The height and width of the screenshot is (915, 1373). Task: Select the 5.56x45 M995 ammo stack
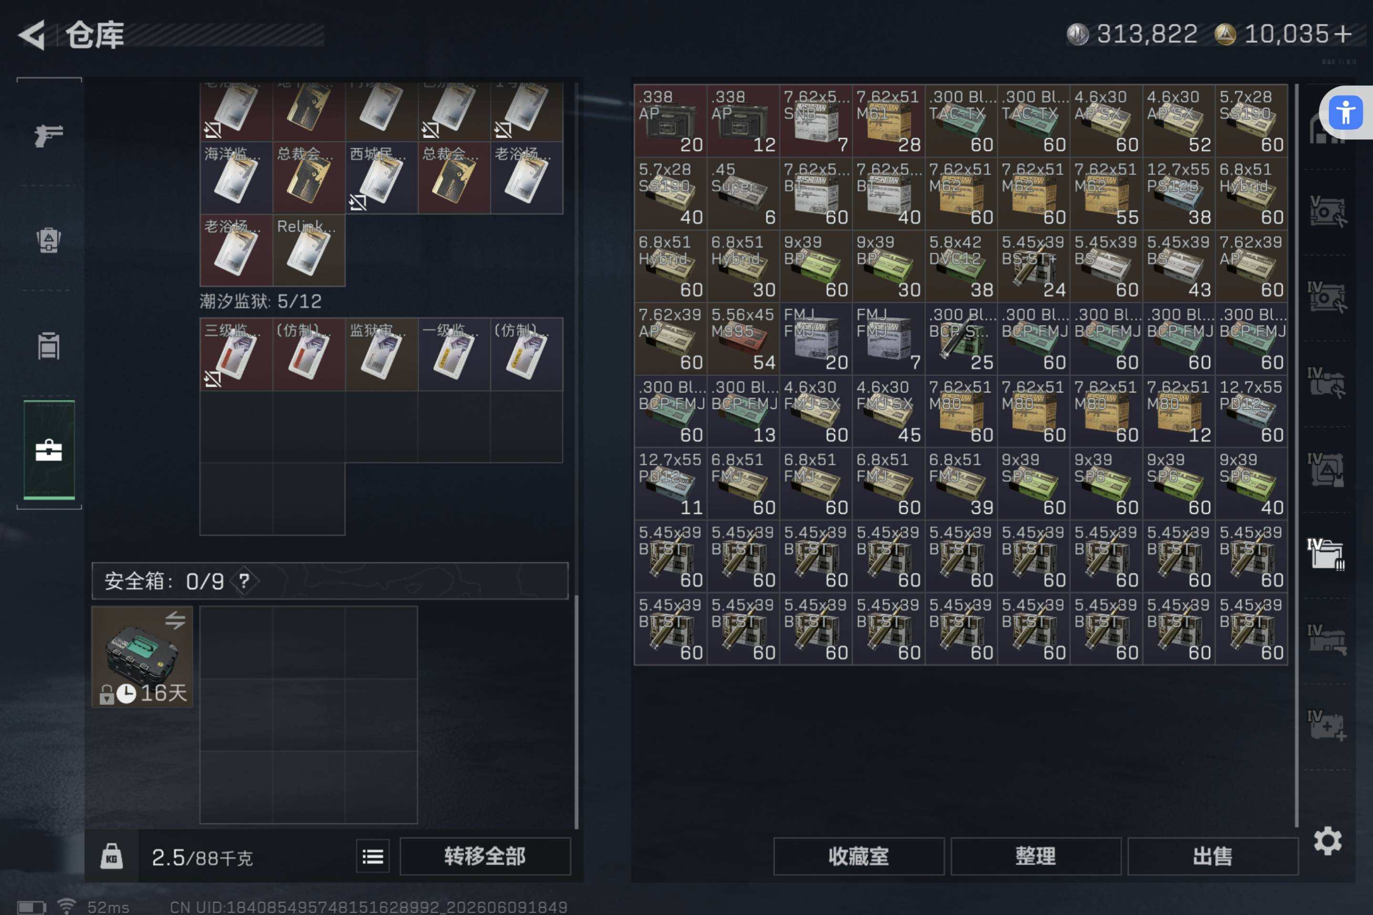743,338
